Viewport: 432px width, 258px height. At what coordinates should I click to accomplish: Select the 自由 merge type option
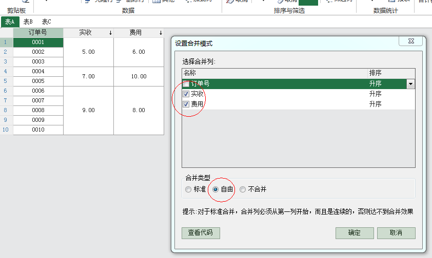[215, 189]
